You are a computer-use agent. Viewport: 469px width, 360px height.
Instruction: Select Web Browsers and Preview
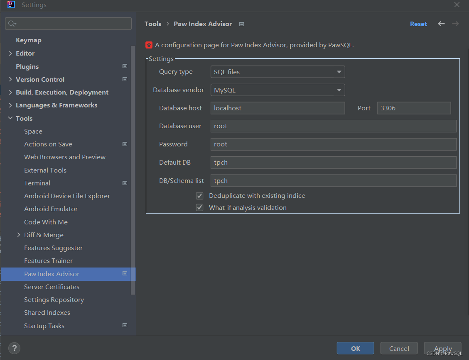click(65, 157)
